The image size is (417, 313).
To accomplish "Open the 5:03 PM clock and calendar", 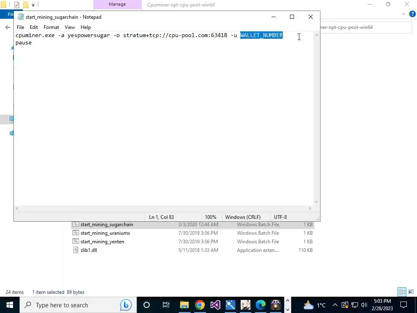I will pos(382,305).
